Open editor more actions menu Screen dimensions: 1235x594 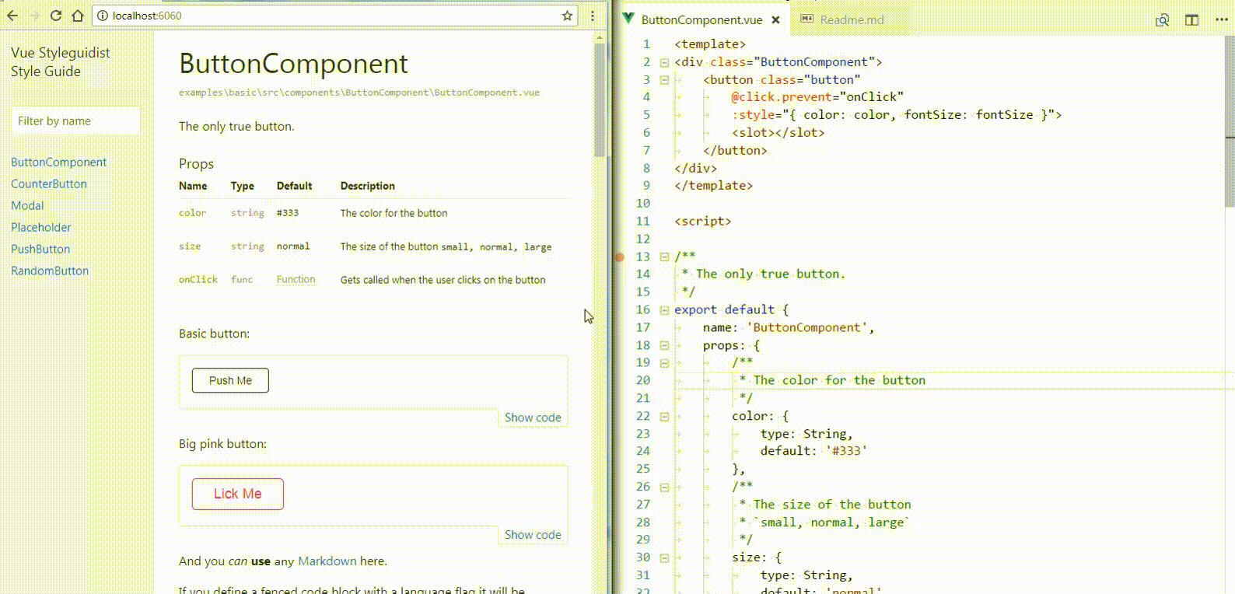[1221, 20]
